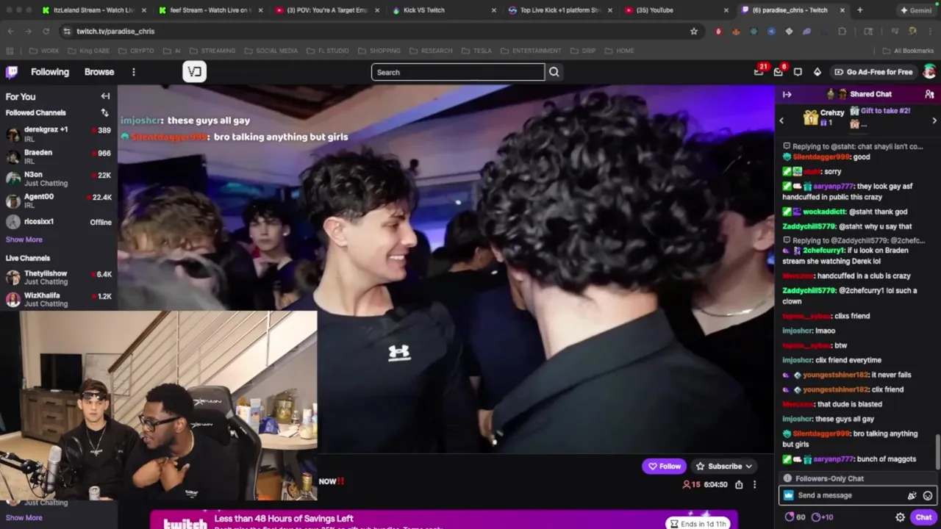Open the chat community users icon
Viewport: 941px width, 529px height.
pos(929,94)
